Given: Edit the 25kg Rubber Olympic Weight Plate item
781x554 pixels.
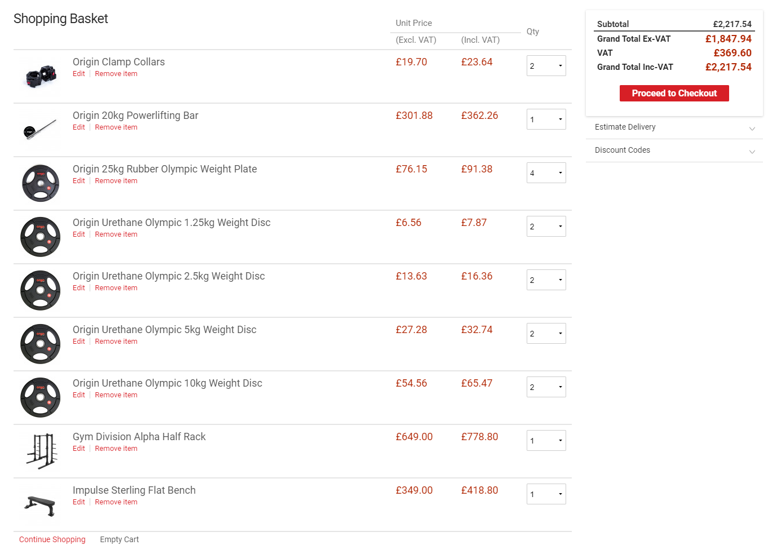Looking at the screenshot, I should click(x=79, y=181).
